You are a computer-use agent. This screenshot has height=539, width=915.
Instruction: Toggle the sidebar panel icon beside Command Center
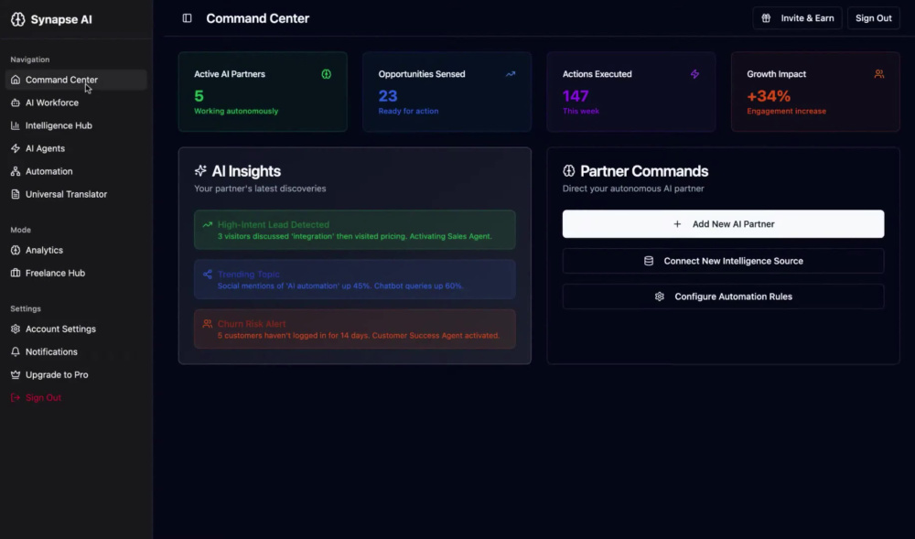(187, 18)
